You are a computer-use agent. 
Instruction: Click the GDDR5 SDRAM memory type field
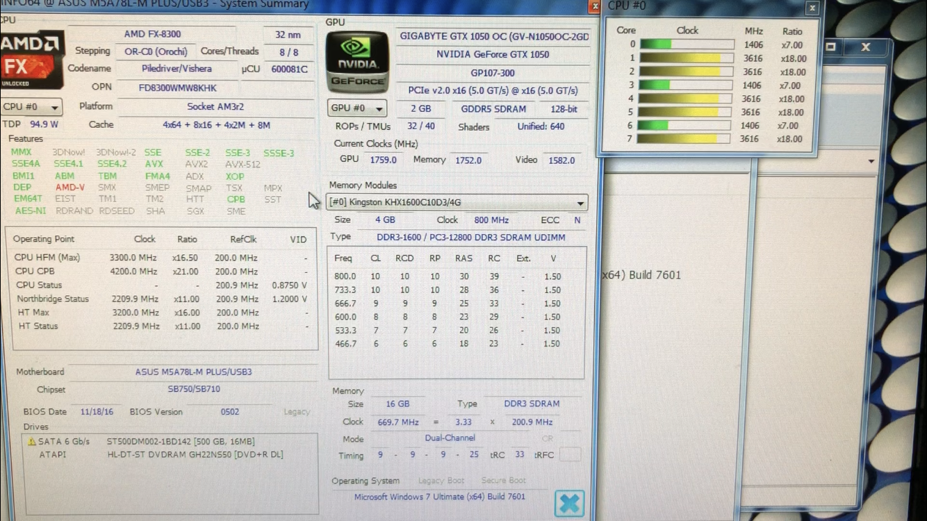coord(493,109)
